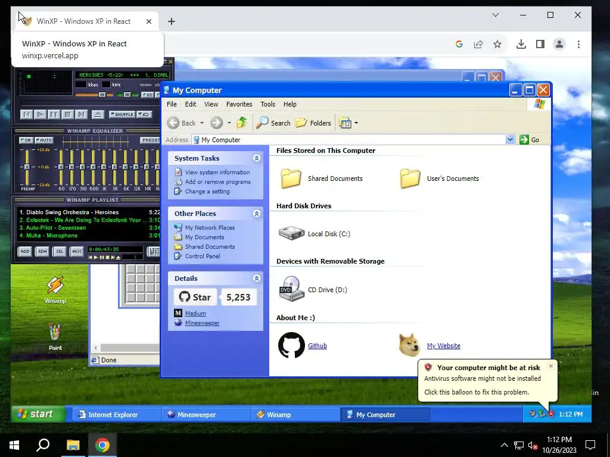Click View system information
Screen dimensions: 610x457
pos(217,172)
